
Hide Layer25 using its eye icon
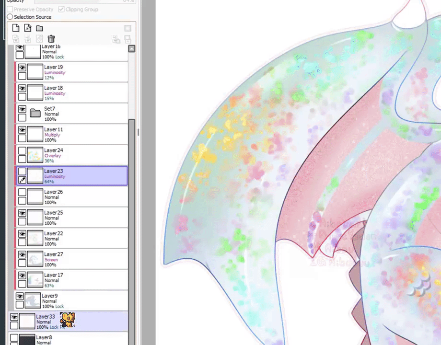[x=22, y=213]
